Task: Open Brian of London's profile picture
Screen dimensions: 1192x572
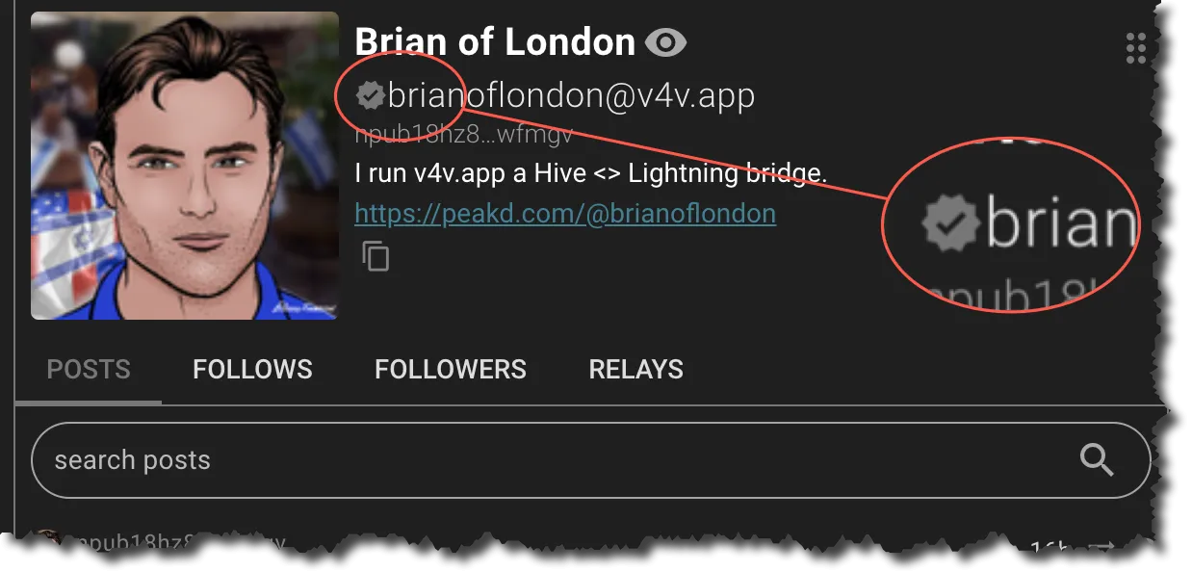Action: point(185,166)
